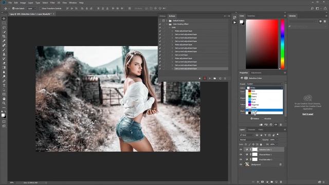Delete the selected action step
This screenshot has height=185, width=329.
tap(225, 79)
